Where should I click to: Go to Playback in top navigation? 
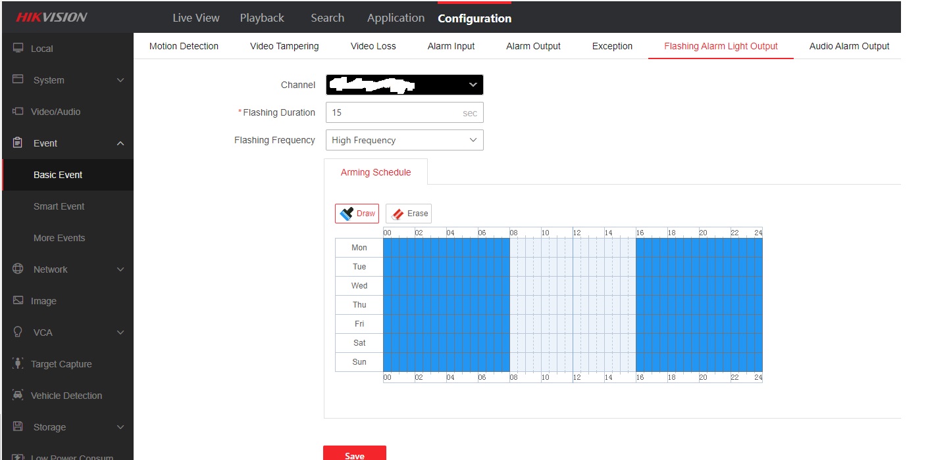(x=262, y=18)
